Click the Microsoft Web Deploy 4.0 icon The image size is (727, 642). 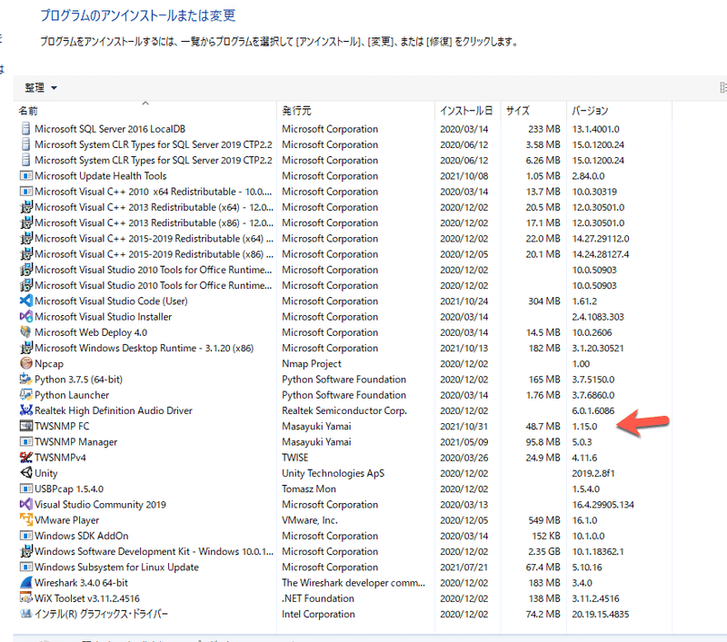pyautogui.click(x=26, y=332)
